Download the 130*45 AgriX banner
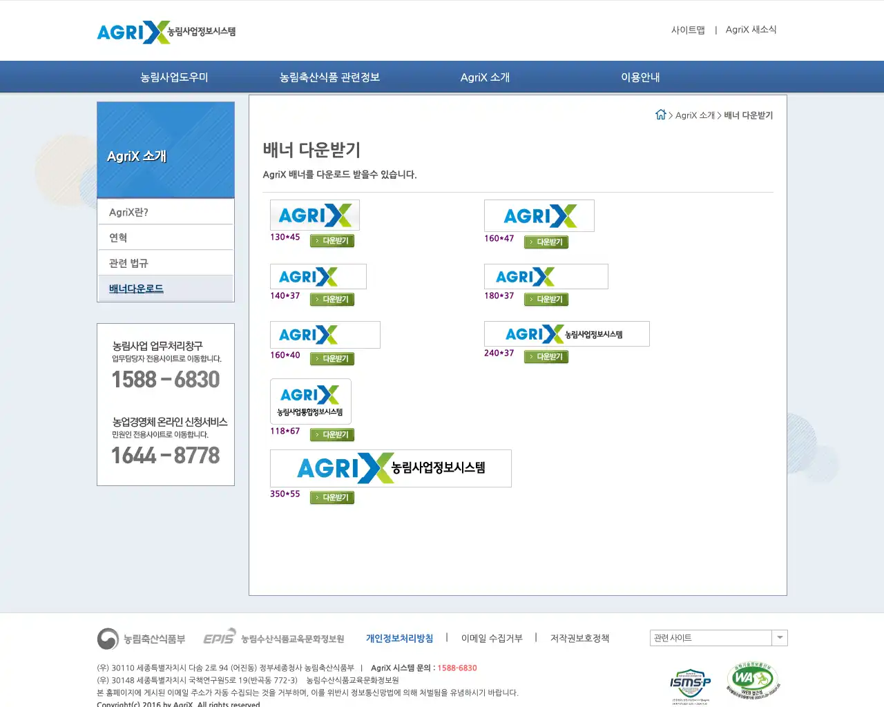Screen dimensions: 884x707 pyautogui.click(x=332, y=240)
